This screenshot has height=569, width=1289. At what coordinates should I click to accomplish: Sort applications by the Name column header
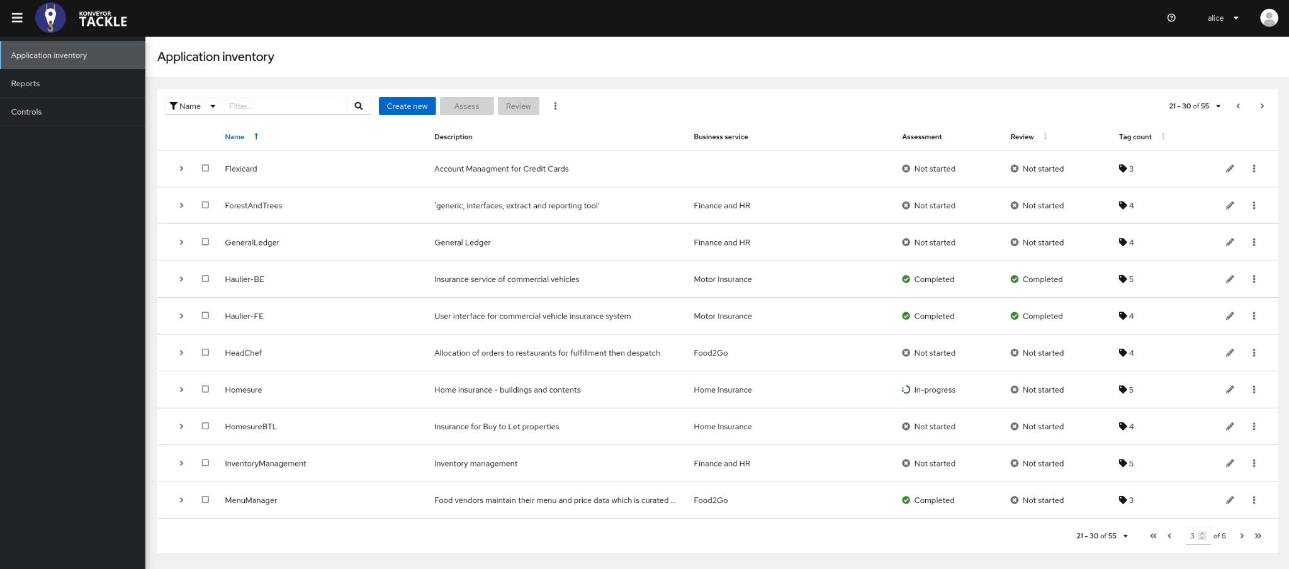pos(234,137)
